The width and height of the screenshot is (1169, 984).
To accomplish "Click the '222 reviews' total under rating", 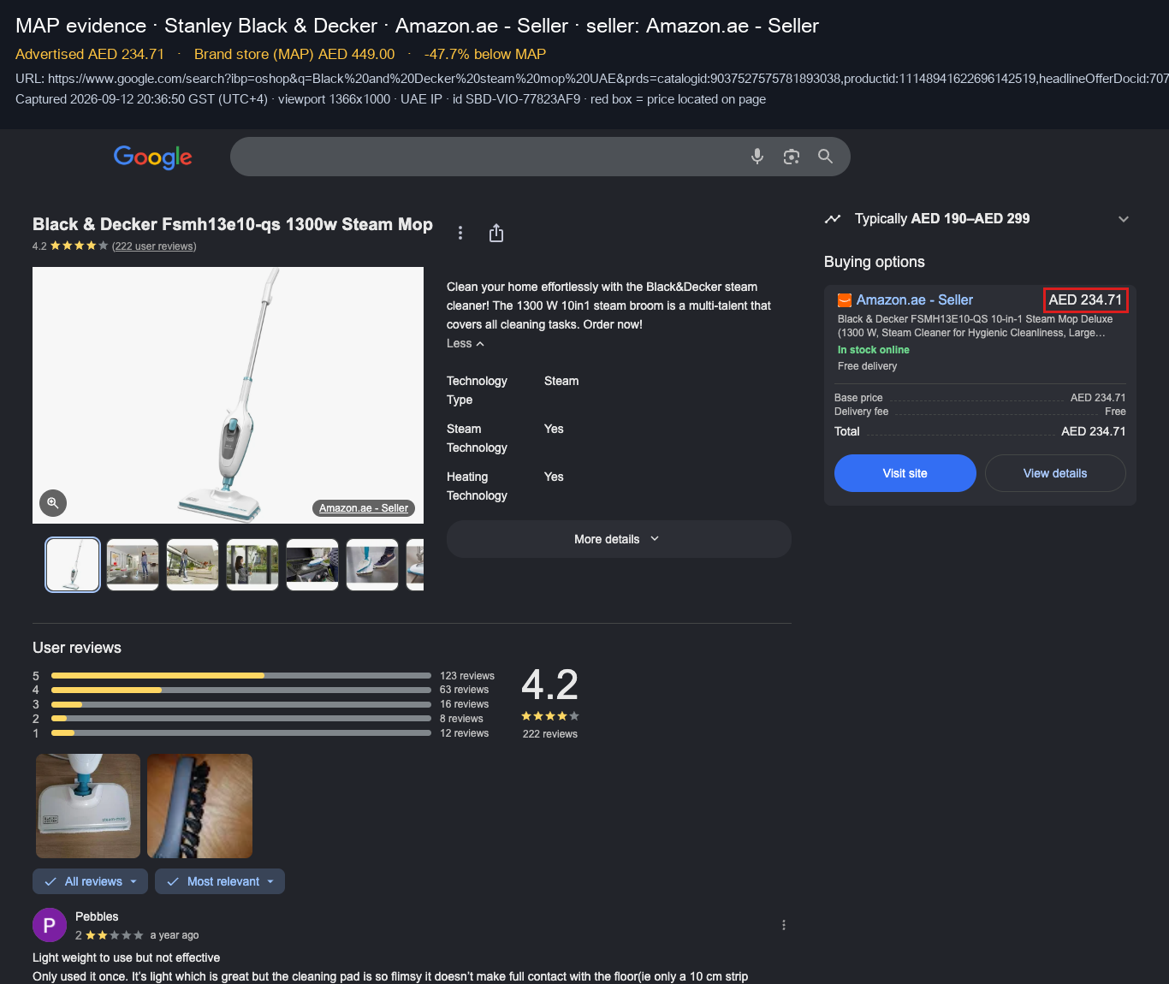I will (550, 734).
